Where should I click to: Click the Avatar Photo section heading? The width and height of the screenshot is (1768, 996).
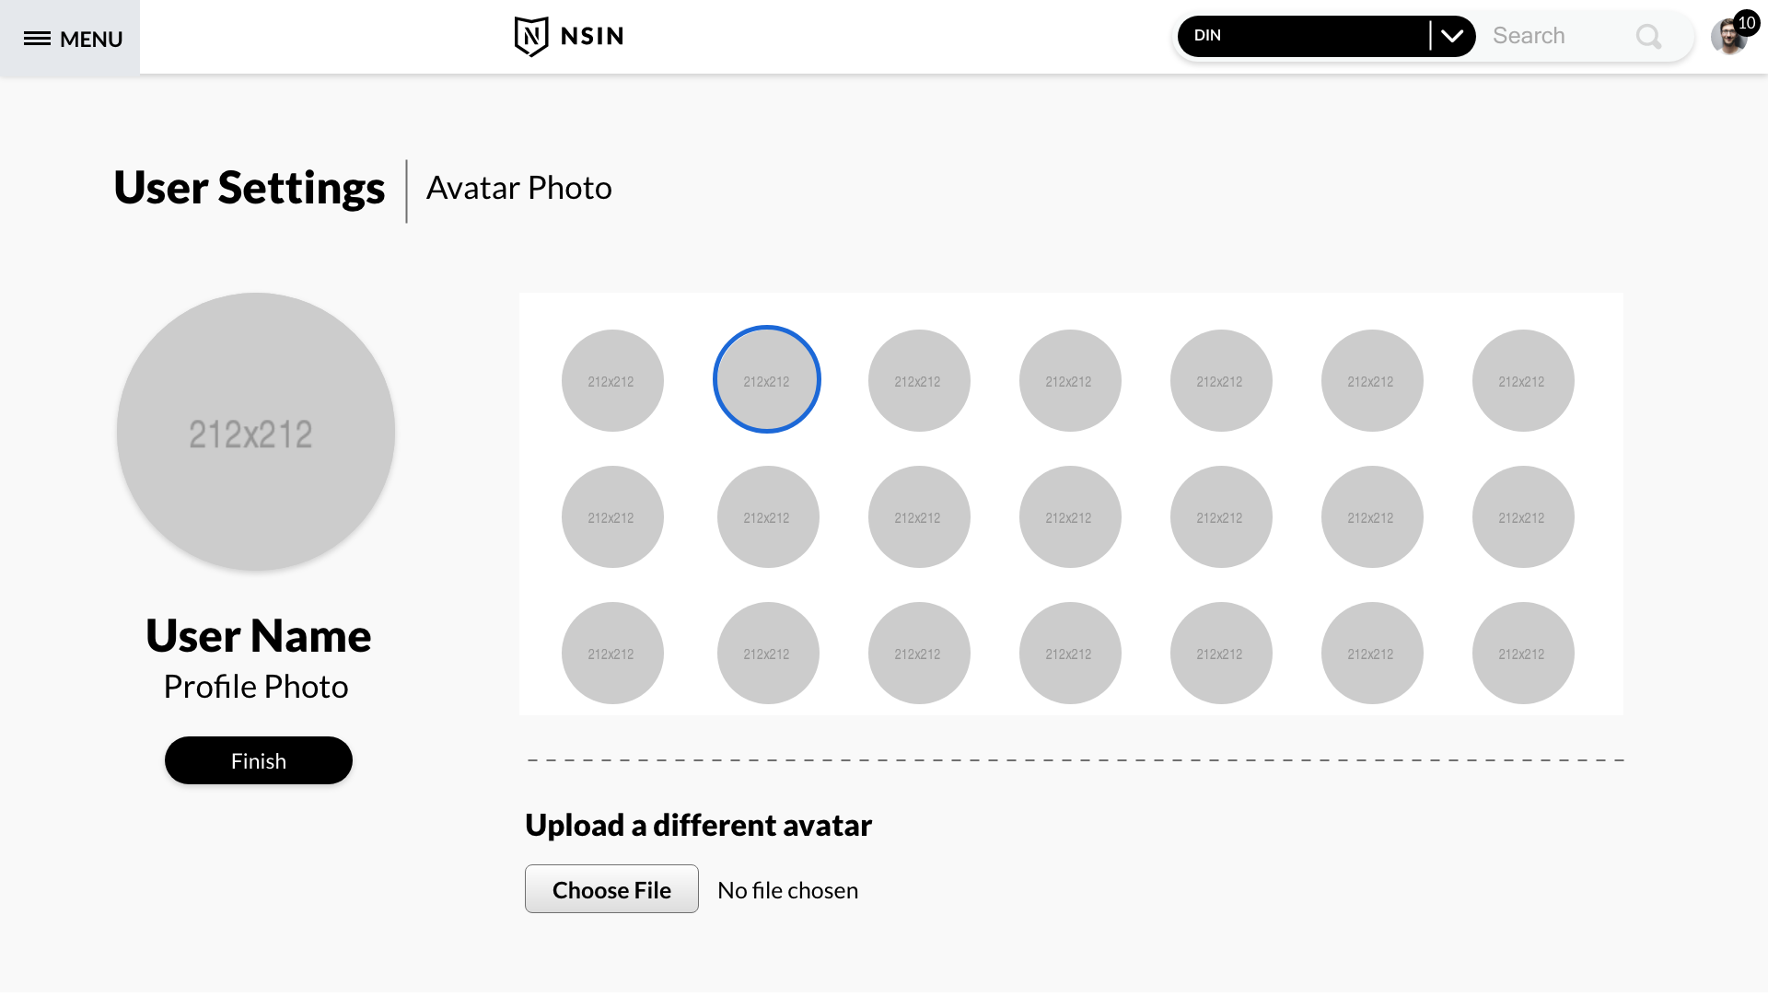point(519,189)
